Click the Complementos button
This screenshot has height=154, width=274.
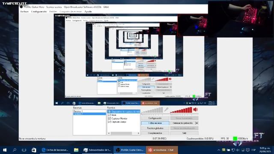click(155, 133)
